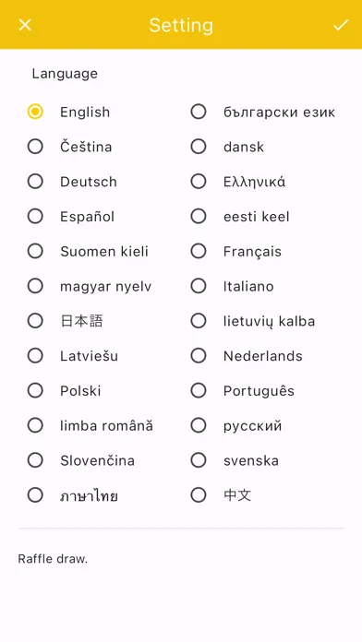The height and width of the screenshot is (642, 362).
Task: Select русский as the language
Action: coord(199,425)
